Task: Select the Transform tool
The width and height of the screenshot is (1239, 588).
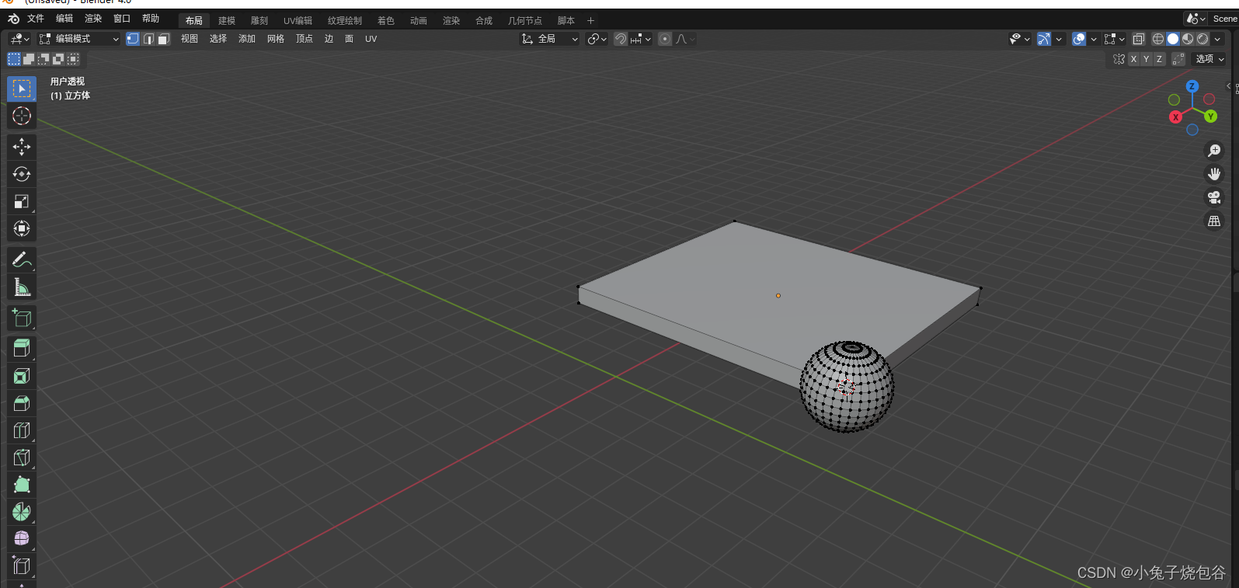Action: tap(22, 228)
